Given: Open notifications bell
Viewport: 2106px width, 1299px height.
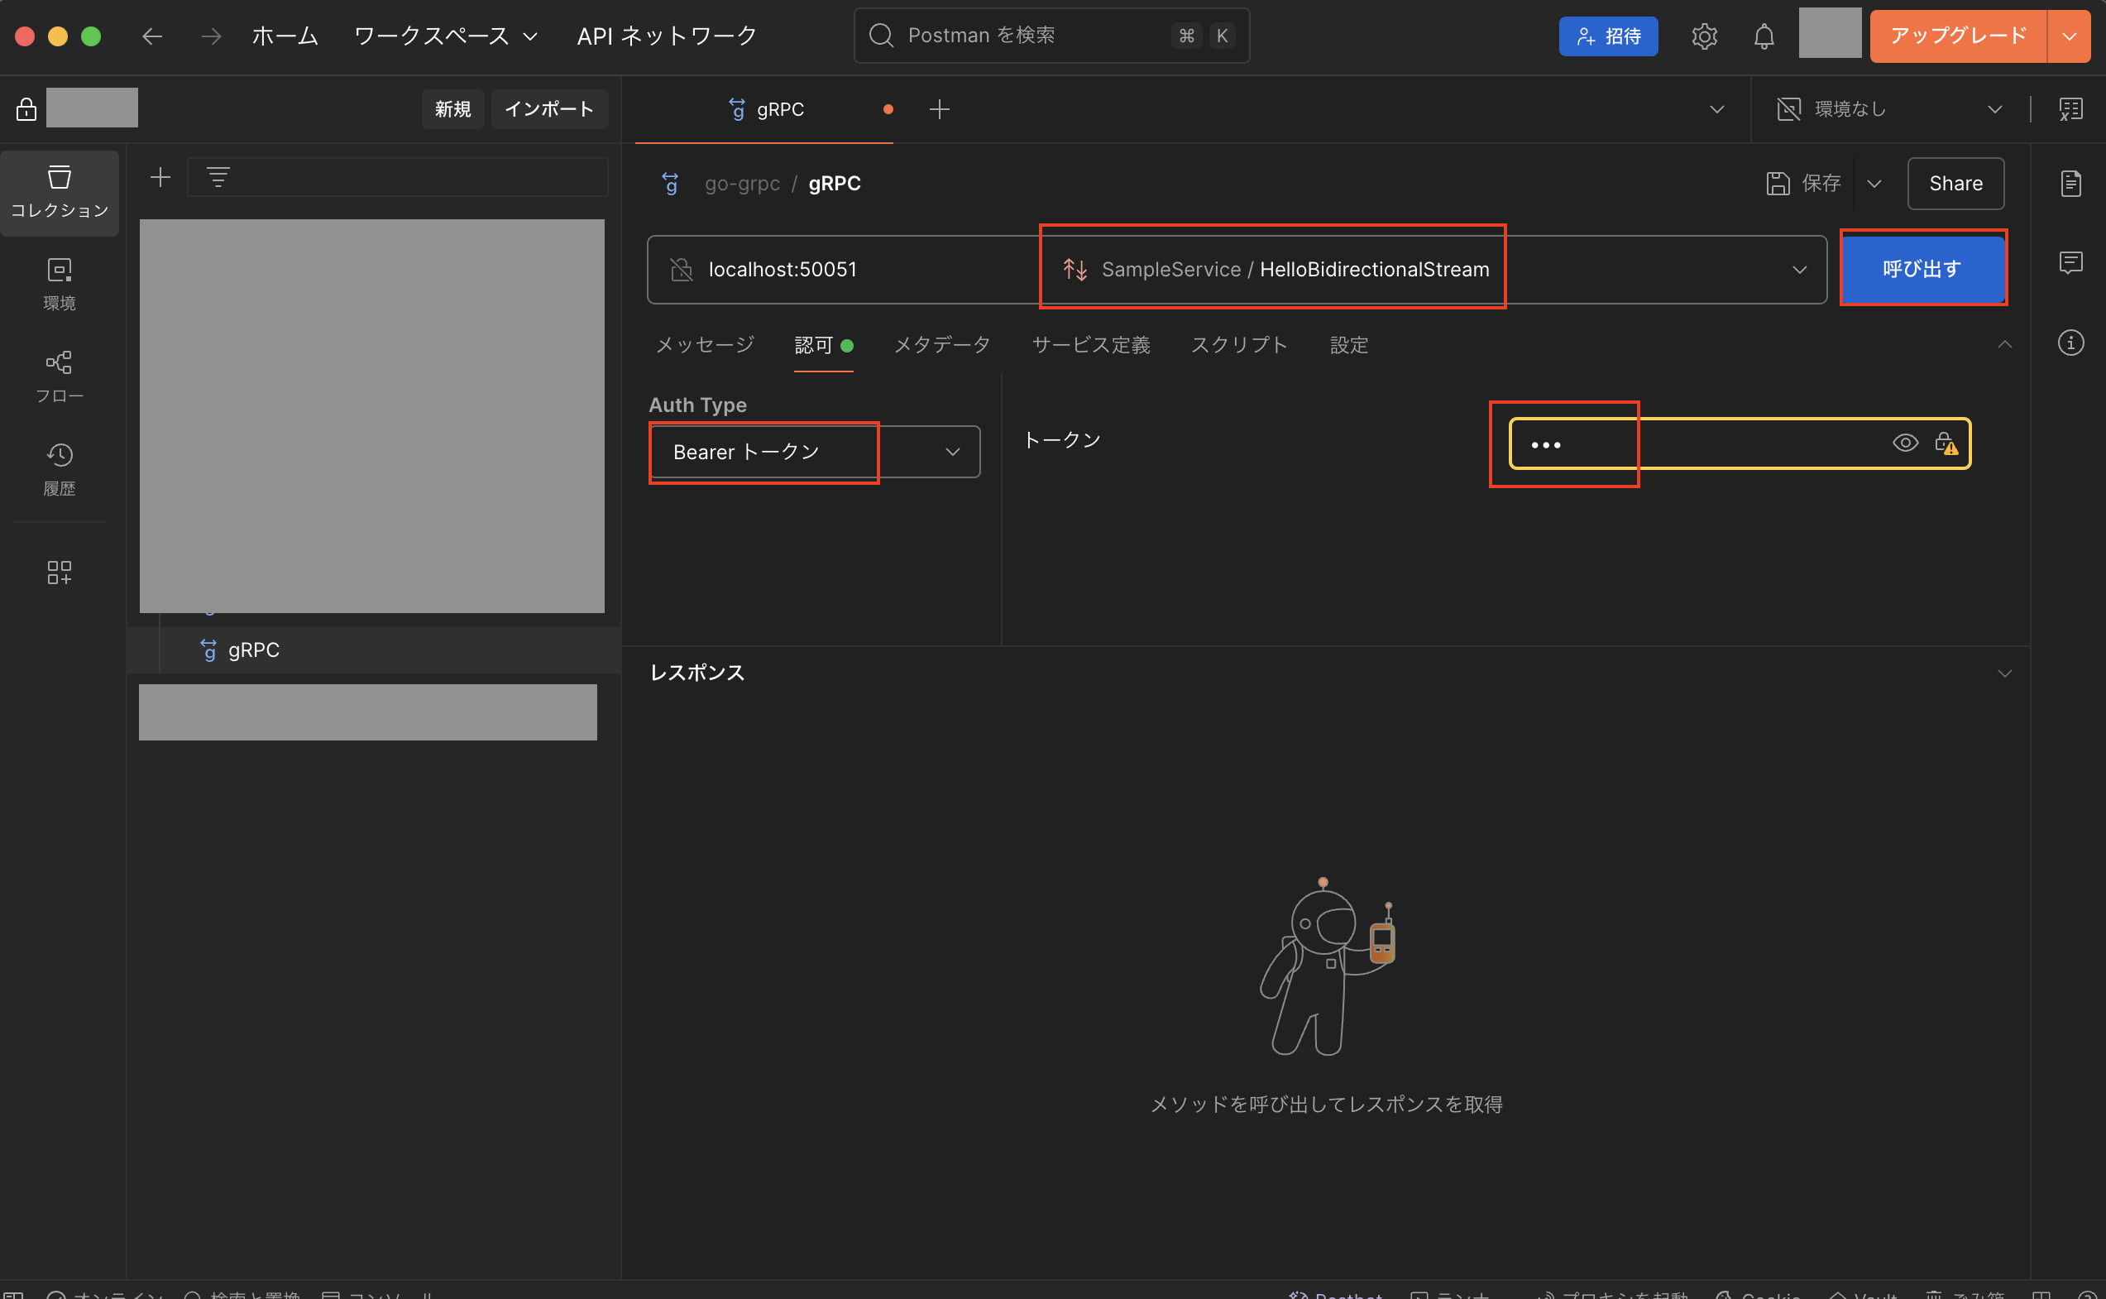Looking at the screenshot, I should (1764, 36).
